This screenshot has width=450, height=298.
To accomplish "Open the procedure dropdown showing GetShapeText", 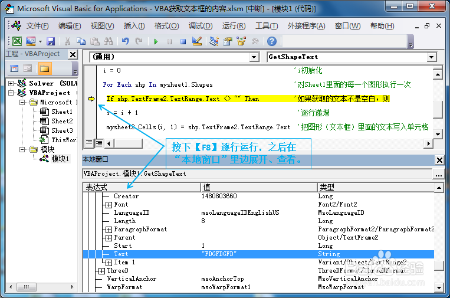I will (431, 57).
